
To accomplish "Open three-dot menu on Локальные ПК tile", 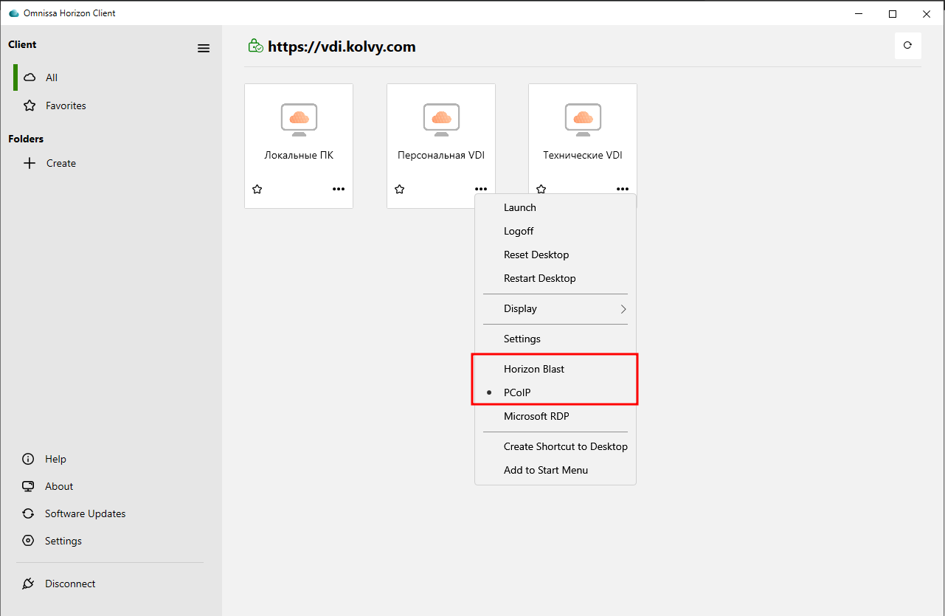I will (339, 190).
